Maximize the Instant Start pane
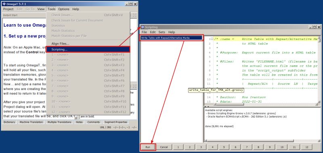Image resolution: width=323 pixels, height=153 pixels. point(134,15)
